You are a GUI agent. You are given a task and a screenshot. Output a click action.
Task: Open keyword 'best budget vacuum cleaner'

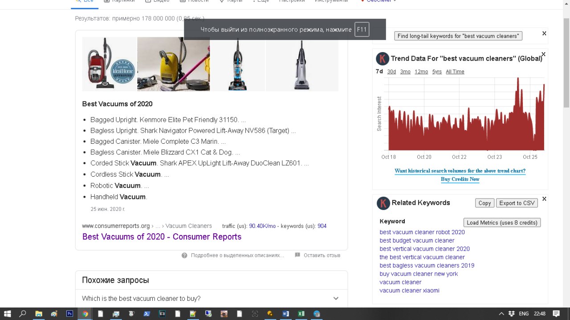(417, 241)
